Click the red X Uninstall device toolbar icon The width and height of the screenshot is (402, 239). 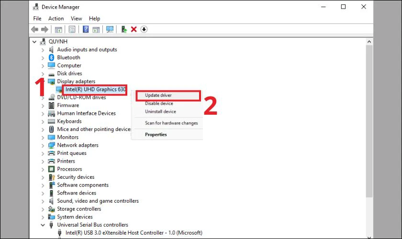134,29
